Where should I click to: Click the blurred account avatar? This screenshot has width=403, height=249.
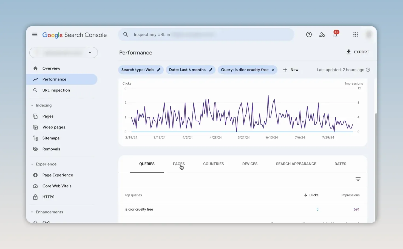(369, 34)
